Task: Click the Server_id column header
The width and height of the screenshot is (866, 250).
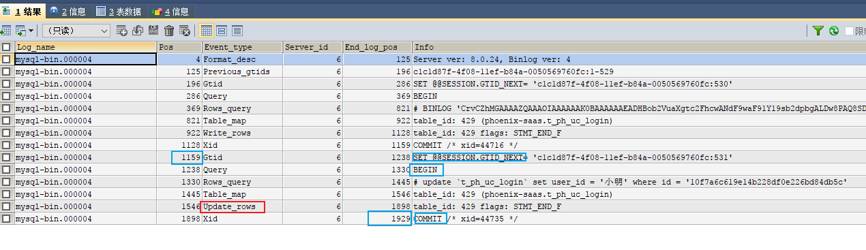Action: [313, 47]
